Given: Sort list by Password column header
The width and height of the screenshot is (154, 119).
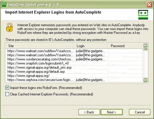Looking at the screenshot, I should coord(125,46).
